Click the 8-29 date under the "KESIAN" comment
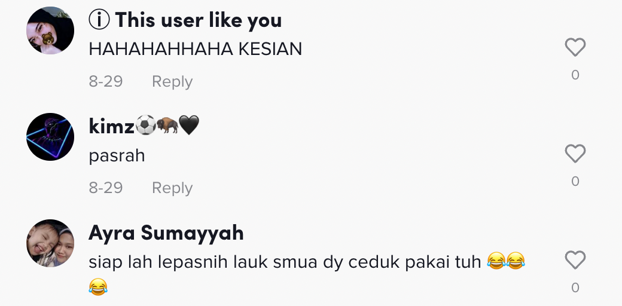Image resolution: width=622 pixels, height=306 pixels. pos(106,82)
